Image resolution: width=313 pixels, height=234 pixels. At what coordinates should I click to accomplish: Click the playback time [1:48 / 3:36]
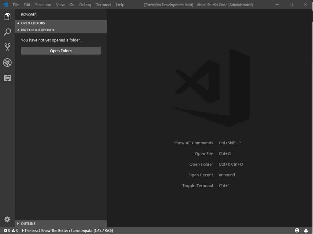coord(103,230)
